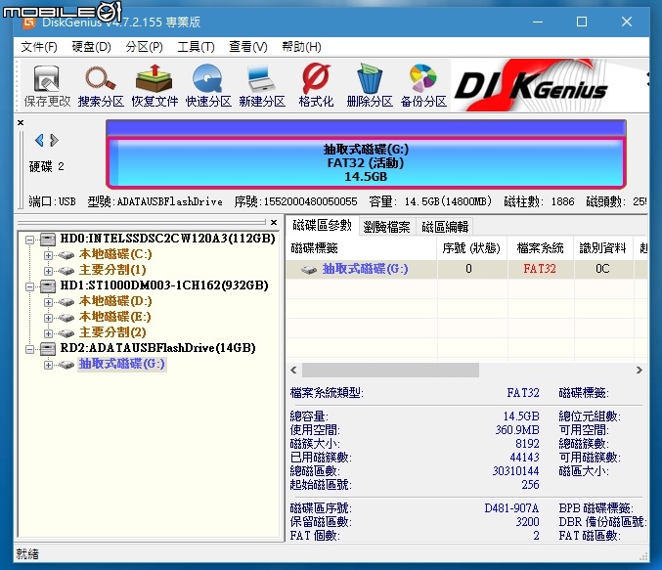Screen dimensions: 662x570
Task: Select HD0:INTELSSDSC2CW120A3(112GB) in tree
Action: 167,239
